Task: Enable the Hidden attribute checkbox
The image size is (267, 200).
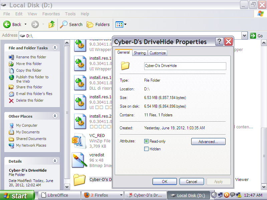Action: tap(146, 149)
